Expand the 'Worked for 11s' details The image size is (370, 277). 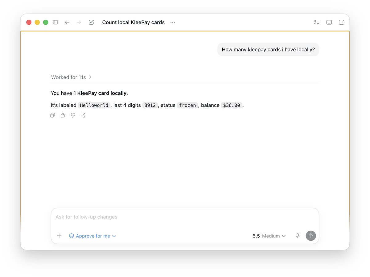tap(71, 77)
